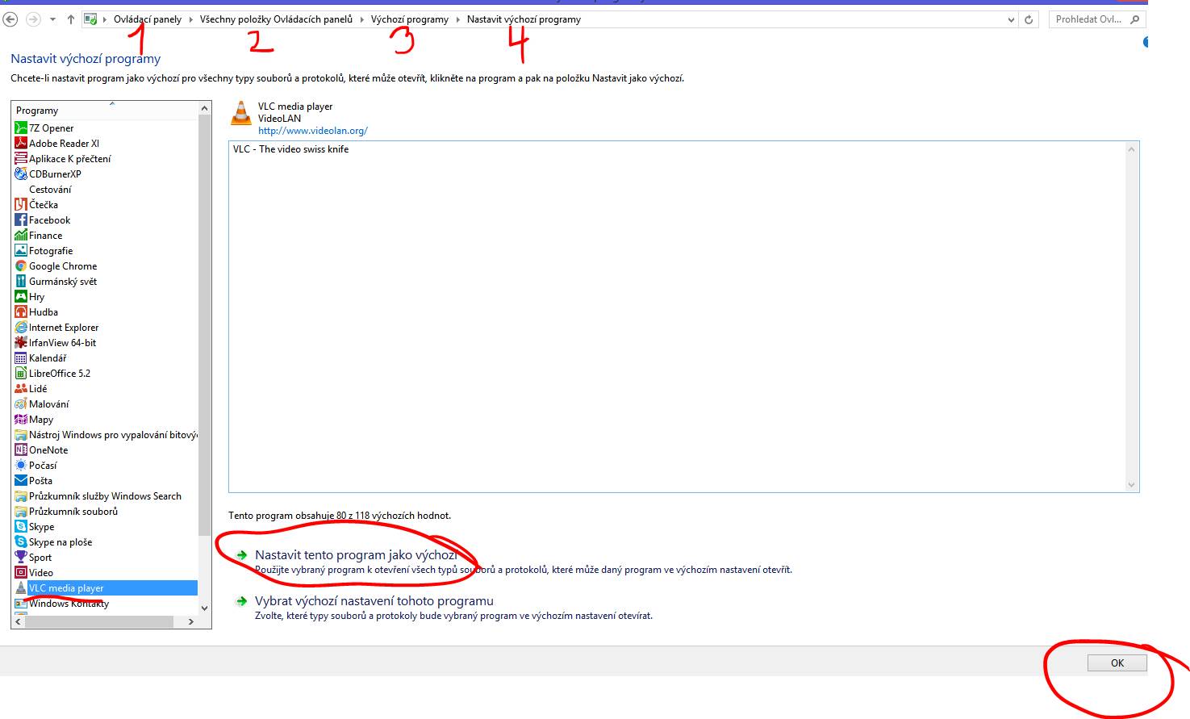Click the Google Chrome icon
1190x719 pixels.
pos(21,265)
